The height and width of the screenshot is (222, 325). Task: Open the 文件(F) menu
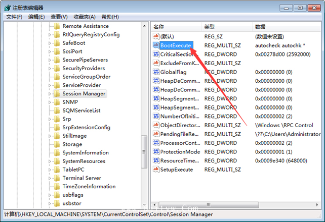pos(14,17)
